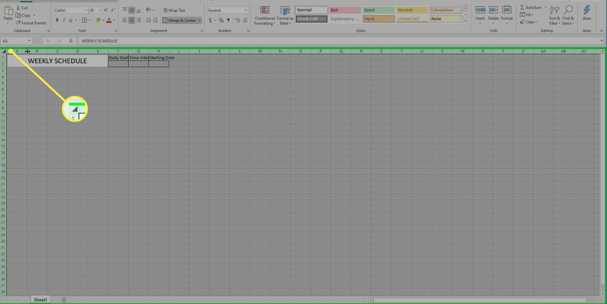Open the font size 18 dropdown

point(100,10)
